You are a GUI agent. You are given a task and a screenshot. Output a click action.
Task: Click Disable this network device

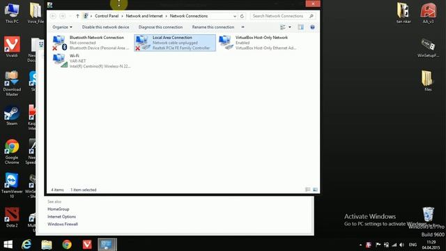coord(105,27)
